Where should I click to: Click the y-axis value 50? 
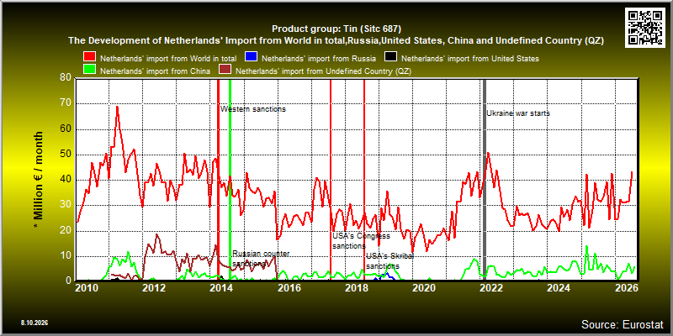(66, 155)
